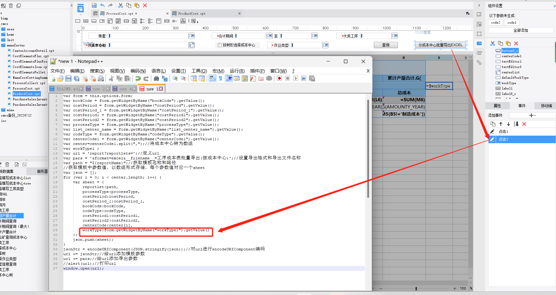Click Notepad++ zoom in icon
Viewport: 556px width, 295px height.
point(175,78)
